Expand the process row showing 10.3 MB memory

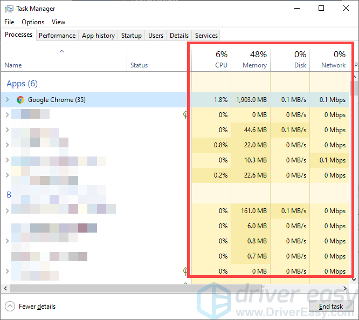pyautogui.click(x=8, y=160)
